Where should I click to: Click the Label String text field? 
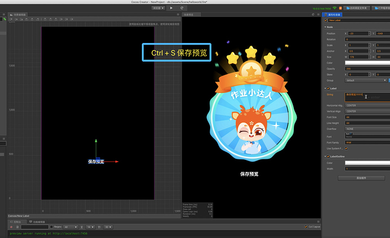[x=367, y=97]
